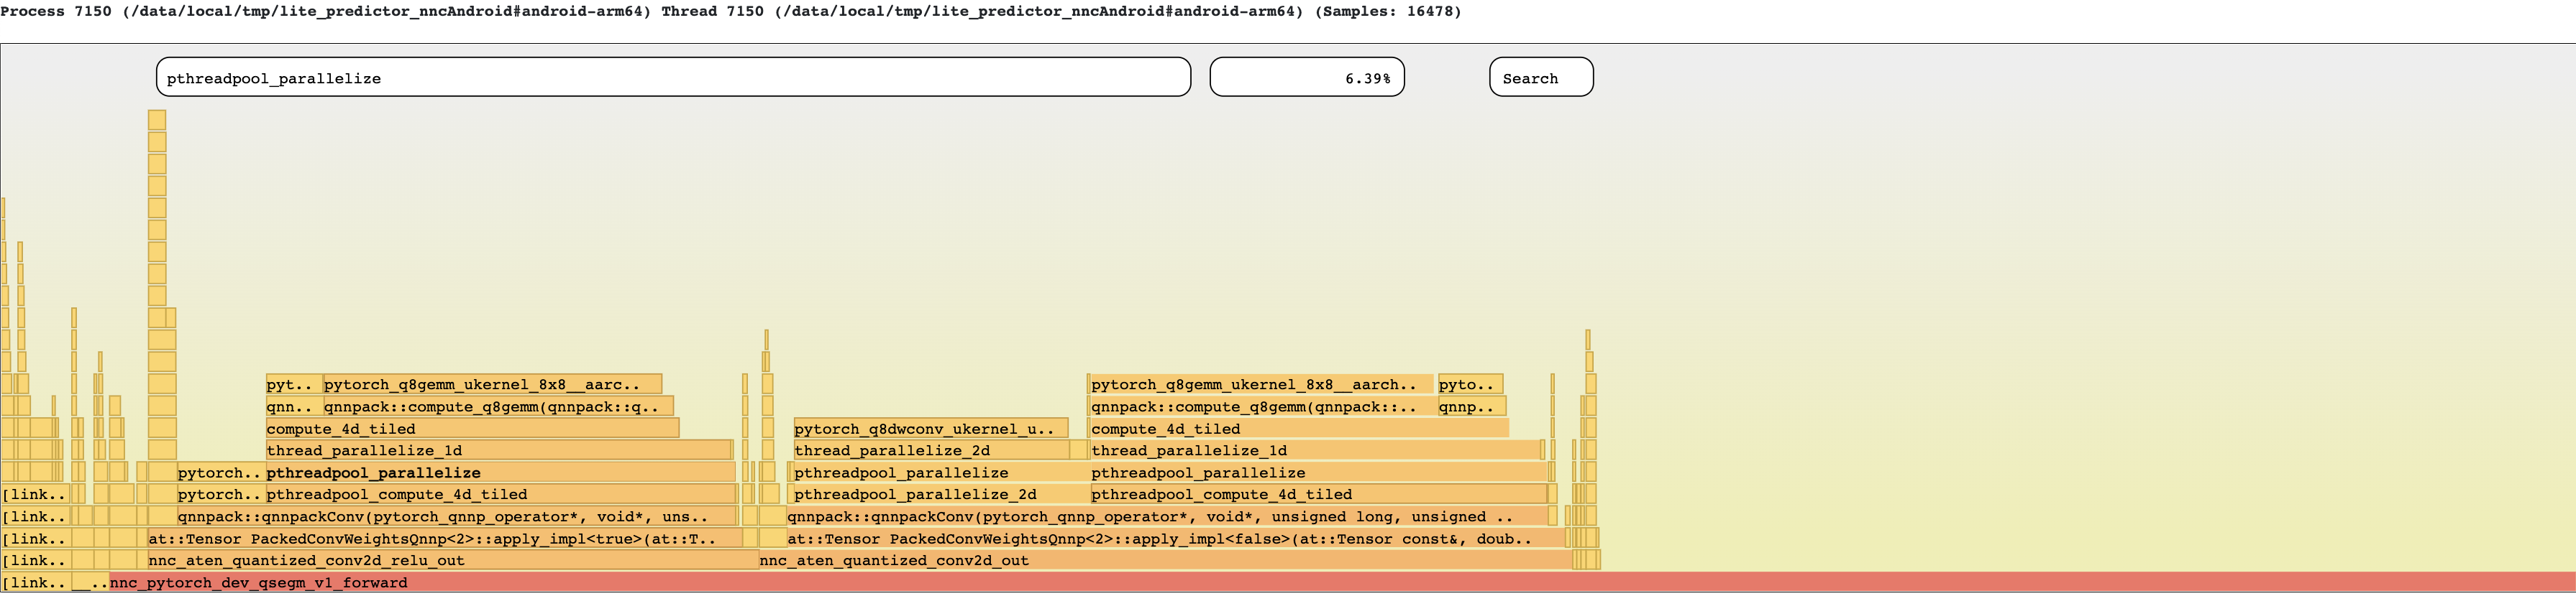2576x596 pixels.
Task: Select thread_parallelize_1d above the bold frame
Action: coord(499,451)
